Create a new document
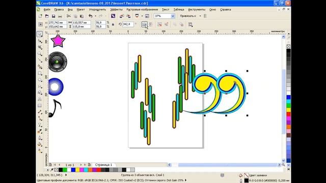 tap(40, 16)
